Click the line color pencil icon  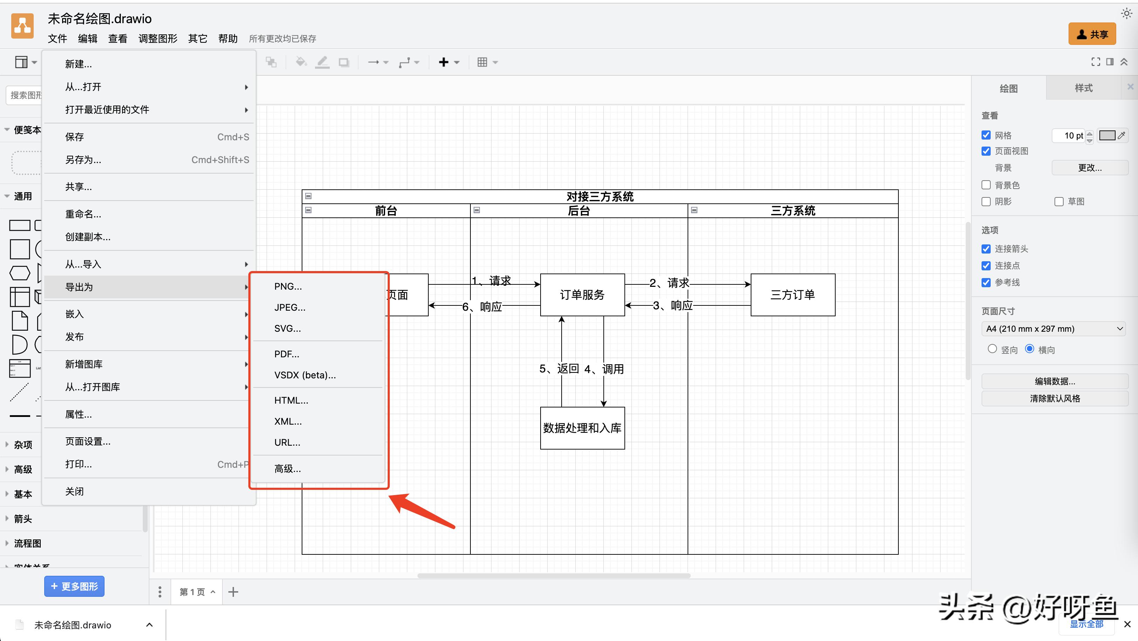(x=322, y=62)
